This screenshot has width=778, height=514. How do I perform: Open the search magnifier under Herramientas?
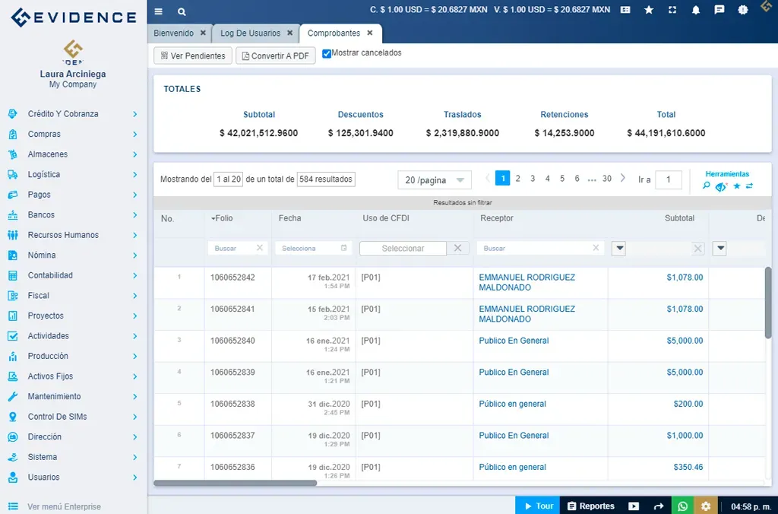point(707,186)
